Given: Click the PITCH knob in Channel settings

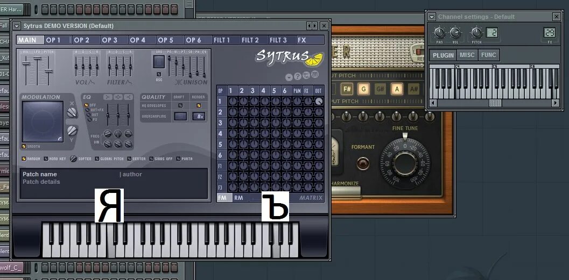Looking at the screenshot, I should tap(476, 33).
